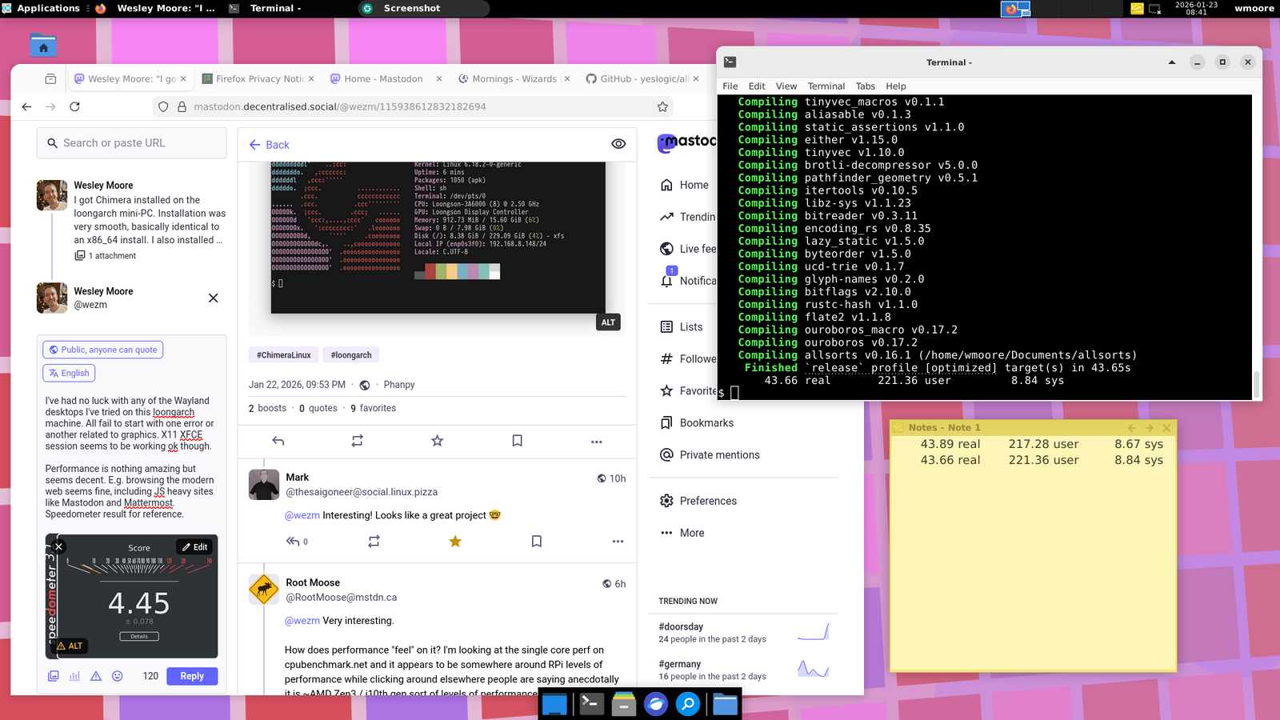This screenshot has height=720, width=1280.
Task: Open the 'Public, anyone can quote' visibility dropdown
Action: pos(102,350)
